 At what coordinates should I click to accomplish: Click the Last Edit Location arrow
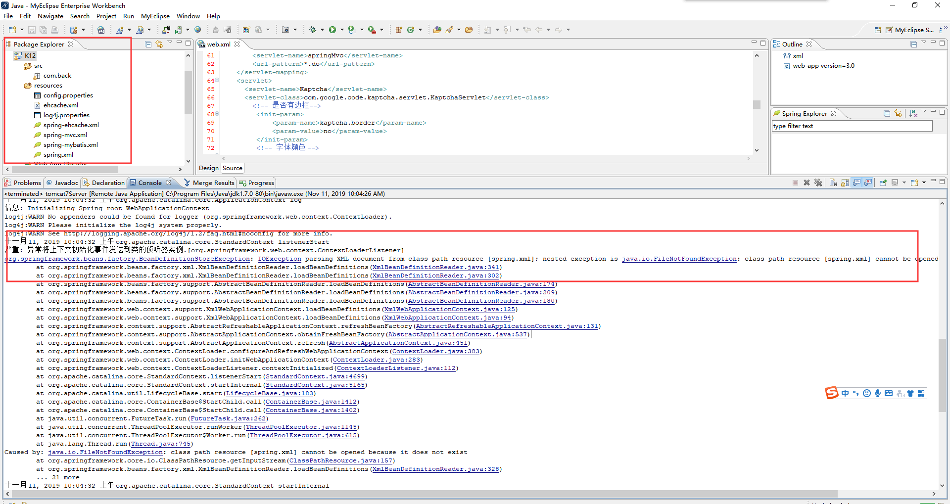(x=526, y=30)
